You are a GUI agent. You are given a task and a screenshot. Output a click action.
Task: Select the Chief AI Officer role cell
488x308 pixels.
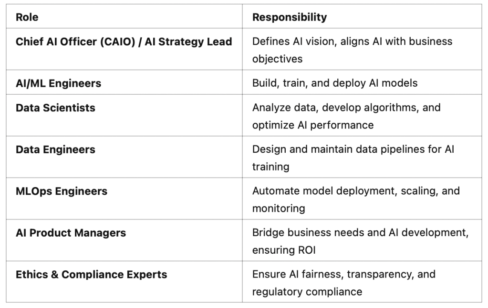tap(124, 42)
